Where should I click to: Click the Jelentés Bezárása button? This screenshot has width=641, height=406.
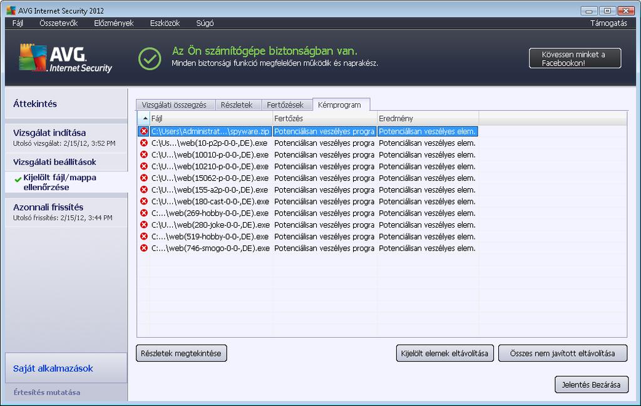pyautogui.click(x=591, y=385)
